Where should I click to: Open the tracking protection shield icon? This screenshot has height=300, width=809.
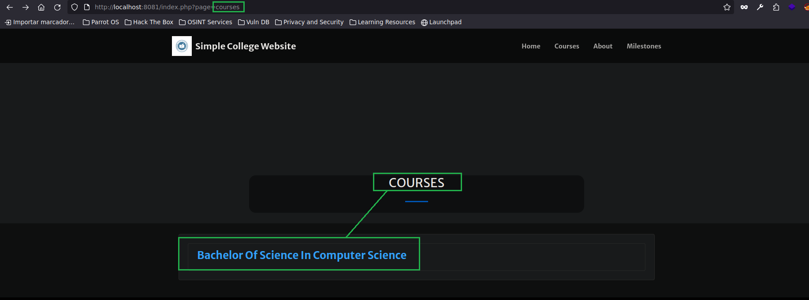pos(75,7)
